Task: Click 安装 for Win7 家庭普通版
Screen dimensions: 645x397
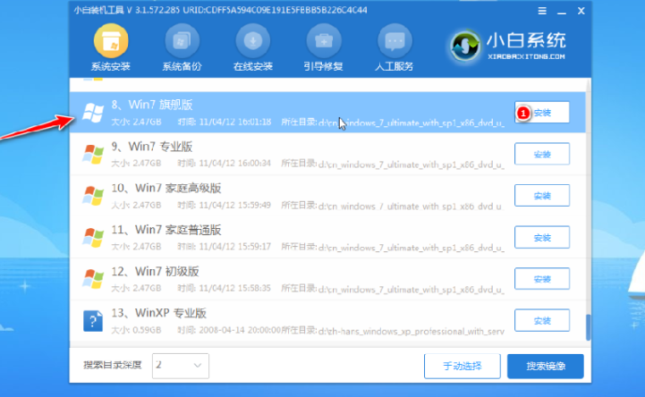Action: click(x=542, y=237)
